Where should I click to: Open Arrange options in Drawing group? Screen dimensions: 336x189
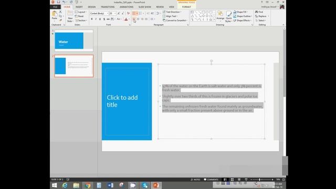tap(220, 16)
